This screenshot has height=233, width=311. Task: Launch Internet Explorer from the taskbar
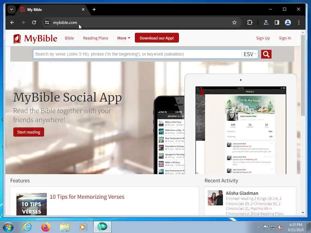pyautogui.click(x=27, y=227)
